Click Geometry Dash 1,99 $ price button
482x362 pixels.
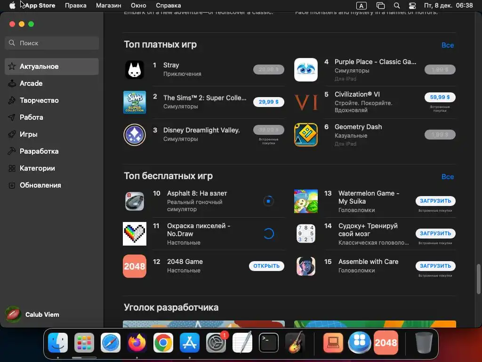point(440,134)
